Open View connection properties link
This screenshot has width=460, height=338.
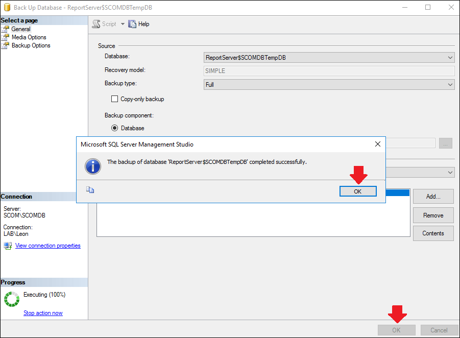point(48,246)
